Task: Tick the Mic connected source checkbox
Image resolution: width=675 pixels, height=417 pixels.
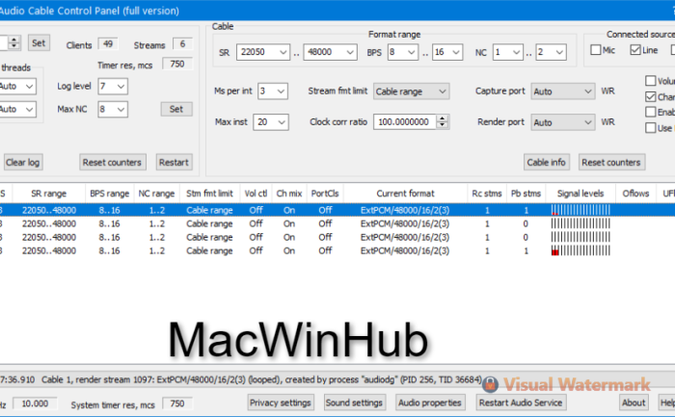Action: coord(596,50)
